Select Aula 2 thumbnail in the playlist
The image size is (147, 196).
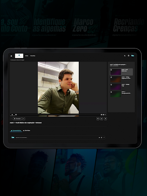point(116,79)
